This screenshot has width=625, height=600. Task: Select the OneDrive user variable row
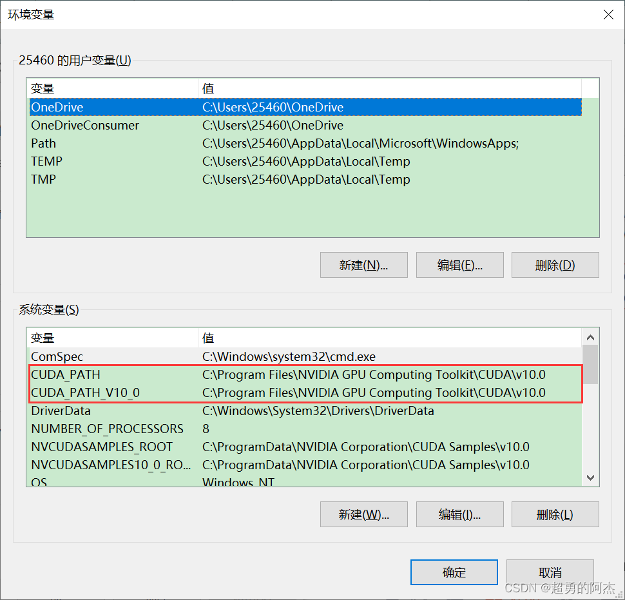click(305, 107)
